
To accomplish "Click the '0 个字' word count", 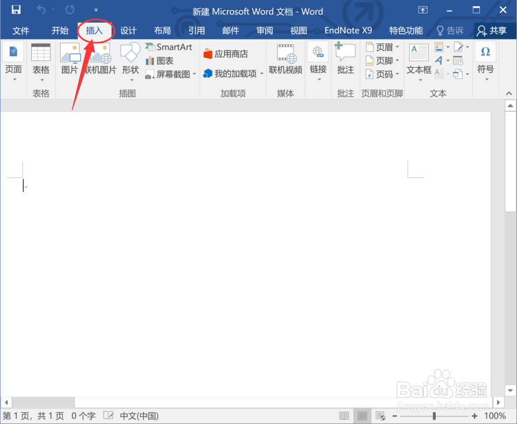I will 83,416.
